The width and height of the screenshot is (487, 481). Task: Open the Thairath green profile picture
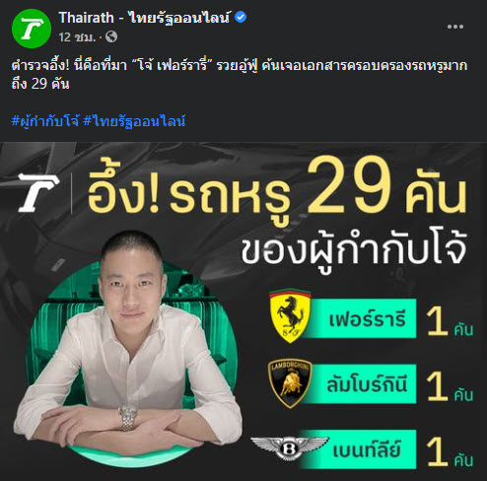(32, 29)
